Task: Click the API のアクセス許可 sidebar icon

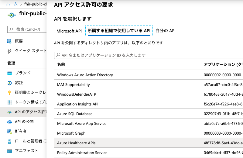Action: point(9,112)
